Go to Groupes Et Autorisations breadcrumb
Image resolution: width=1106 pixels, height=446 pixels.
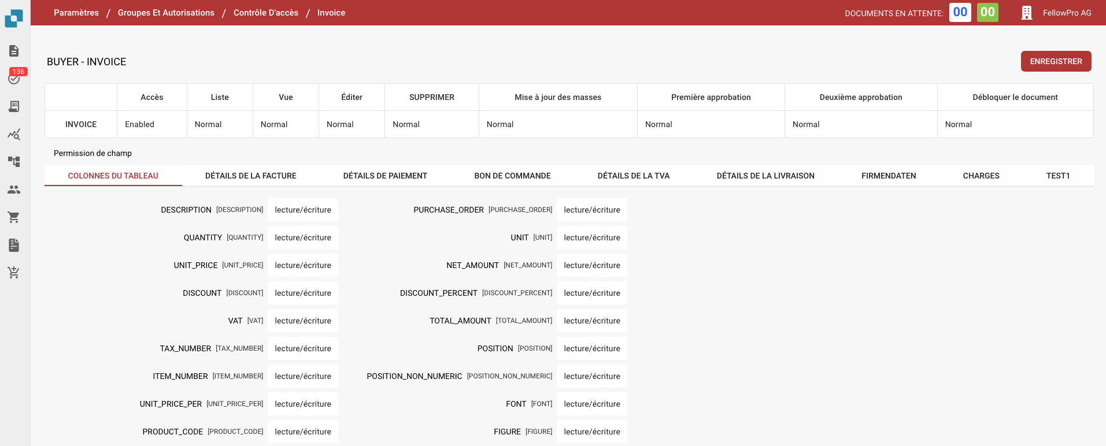click(x=166, y=13)
